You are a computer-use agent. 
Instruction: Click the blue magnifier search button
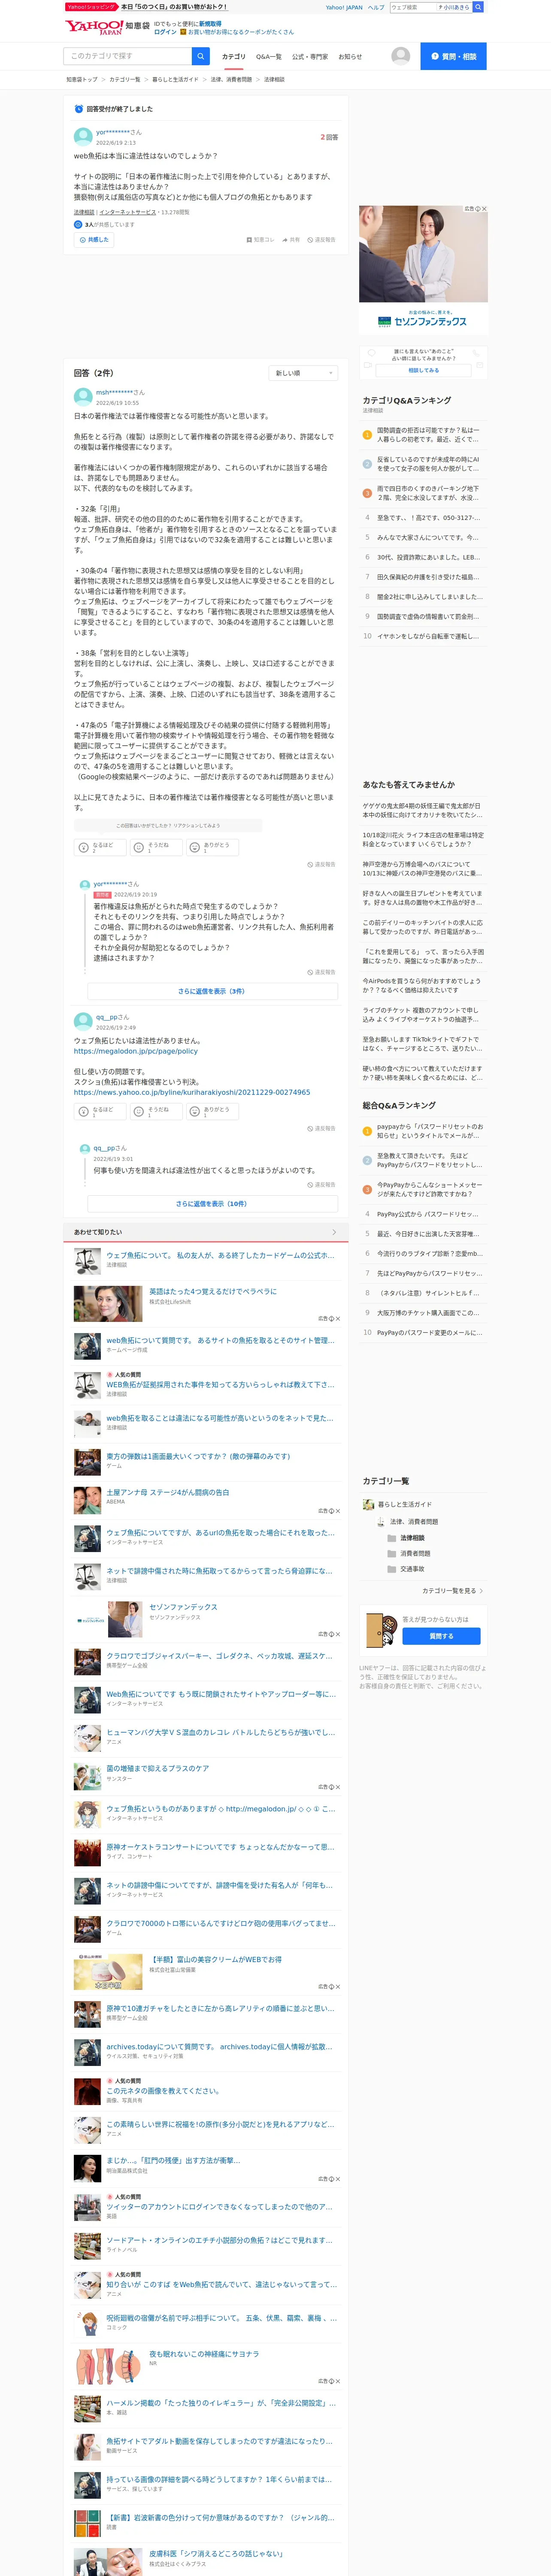(201, 56)
